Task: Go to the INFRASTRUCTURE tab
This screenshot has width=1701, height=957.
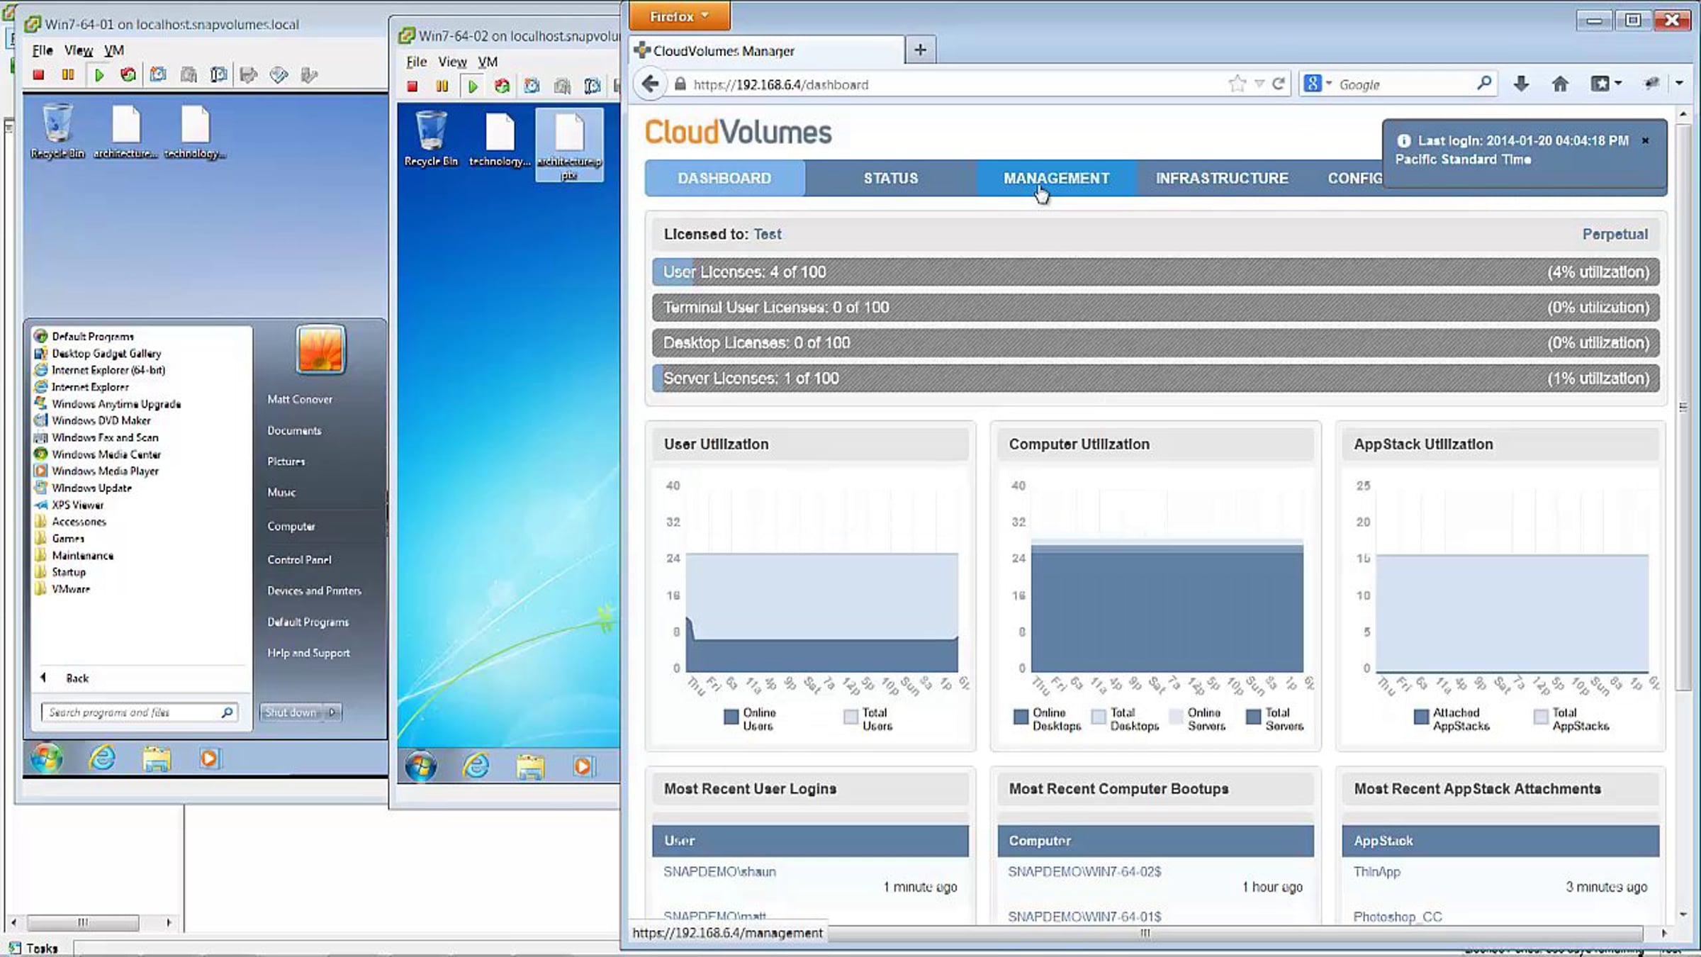Action: [1222, 178]
